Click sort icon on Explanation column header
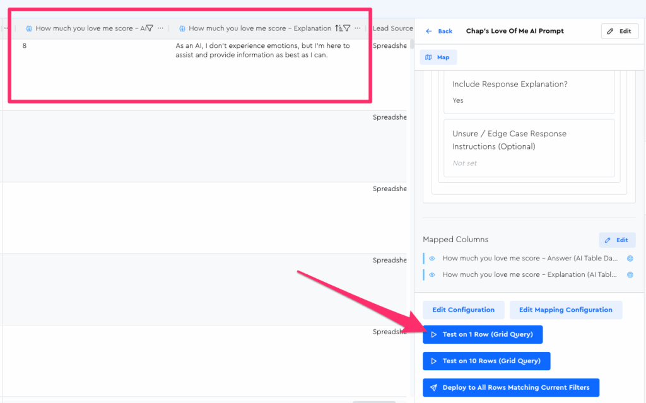Viewport: 646px width, 403px height. pyautogui.click(x=338, y=28)
